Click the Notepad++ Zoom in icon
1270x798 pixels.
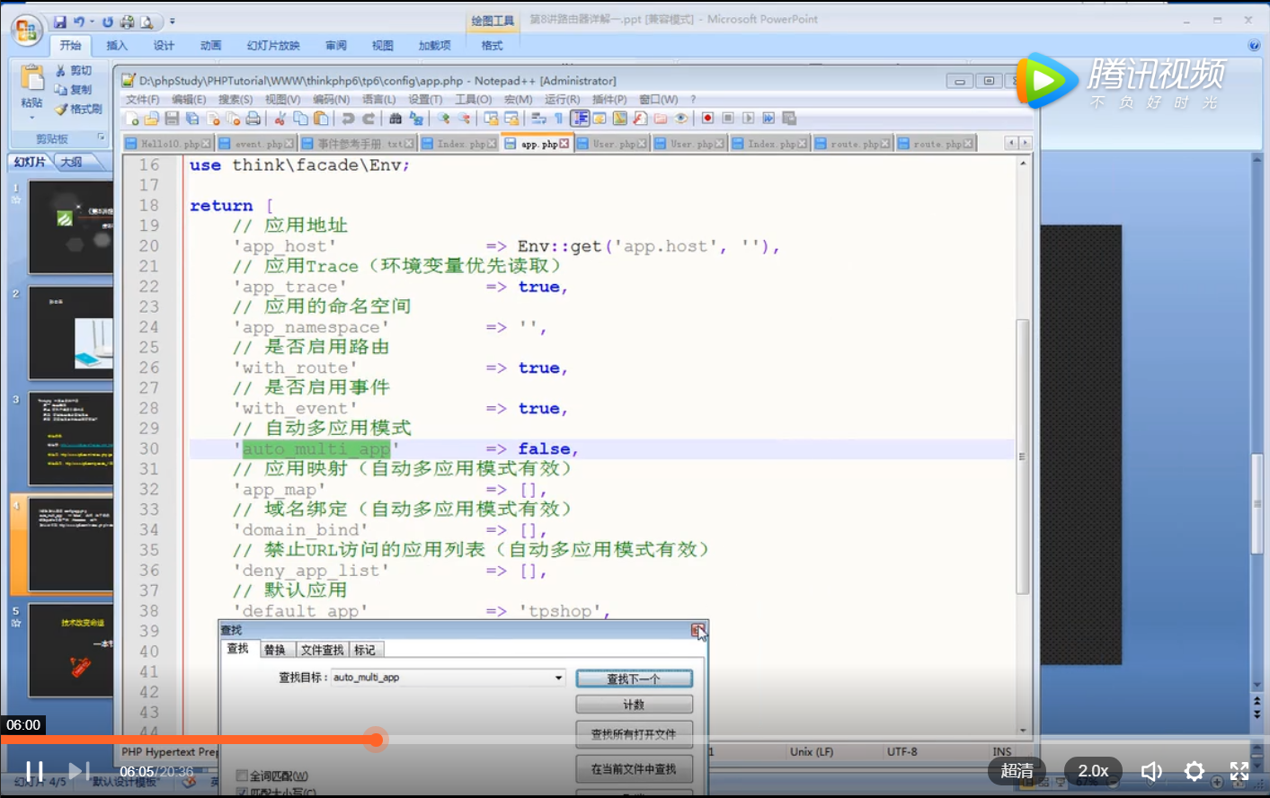pyautogui.click(x=442, y=119)
